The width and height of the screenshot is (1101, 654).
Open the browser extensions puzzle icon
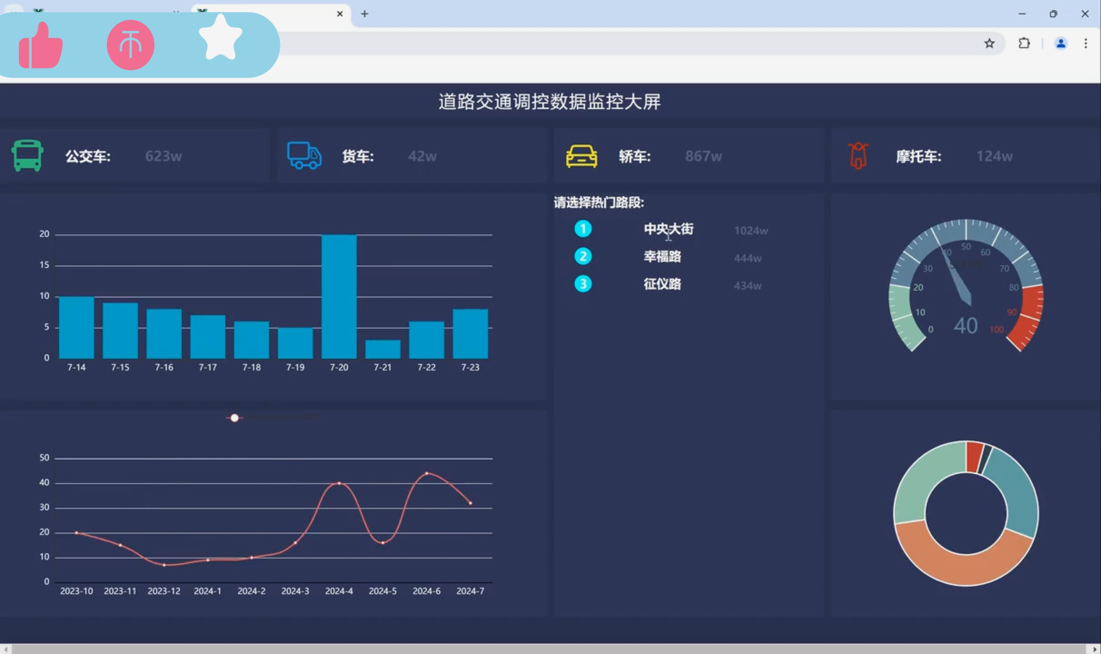pos(1024,43)
